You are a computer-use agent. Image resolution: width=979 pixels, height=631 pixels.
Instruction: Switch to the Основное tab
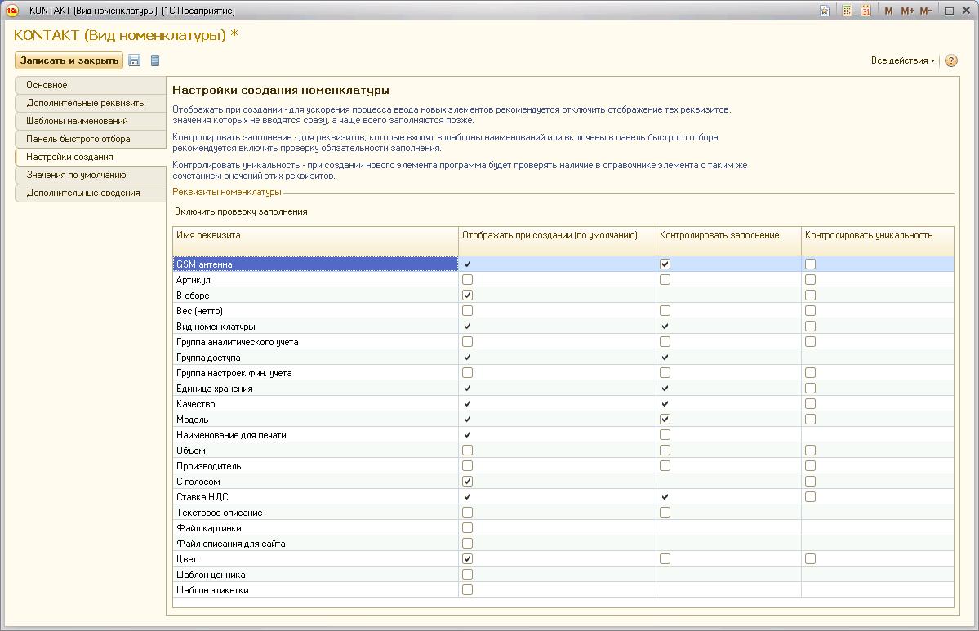(x=90, y=85)
